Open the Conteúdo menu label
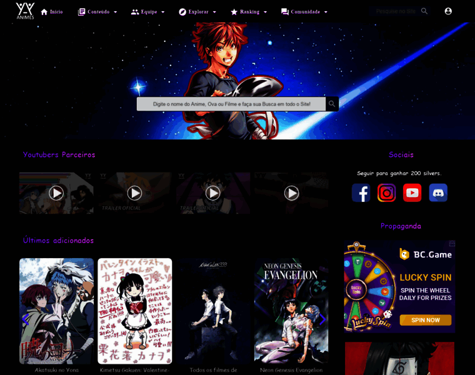Viewport: 475px width, 375px height. (99, 12)
